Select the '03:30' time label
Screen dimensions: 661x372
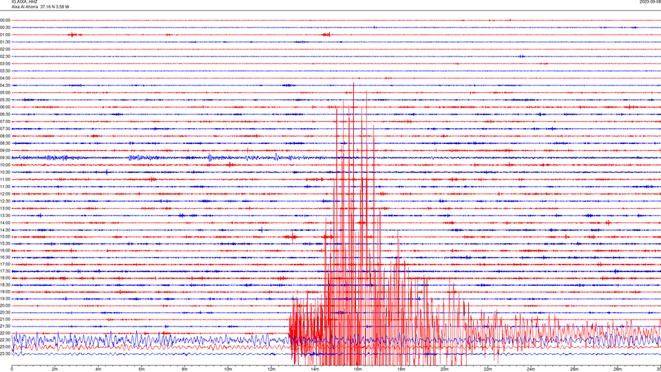tap(5, 71)
